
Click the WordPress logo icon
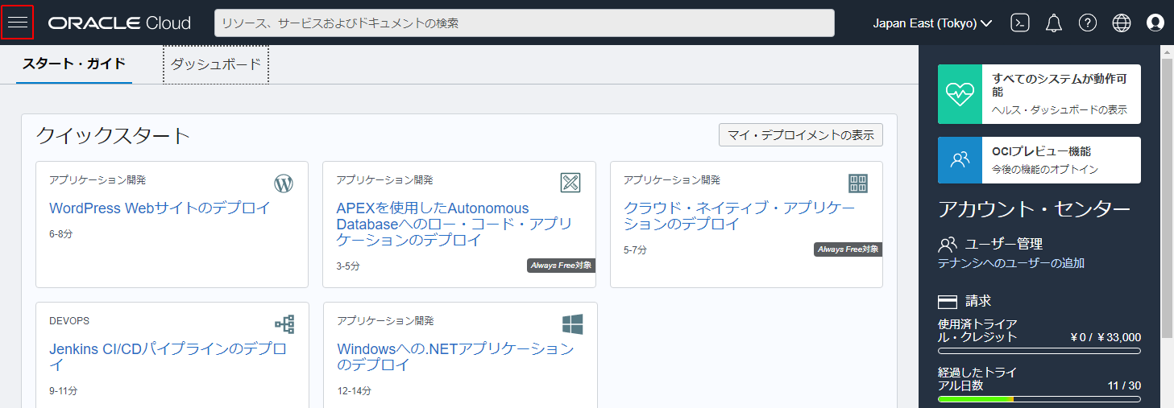(284, 183)
